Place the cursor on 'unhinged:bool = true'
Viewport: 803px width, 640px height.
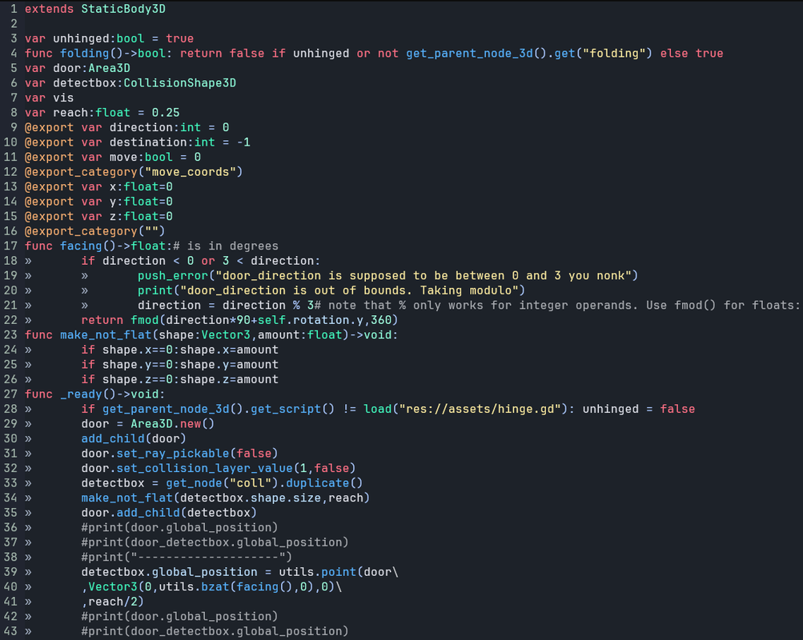[123, 38]
